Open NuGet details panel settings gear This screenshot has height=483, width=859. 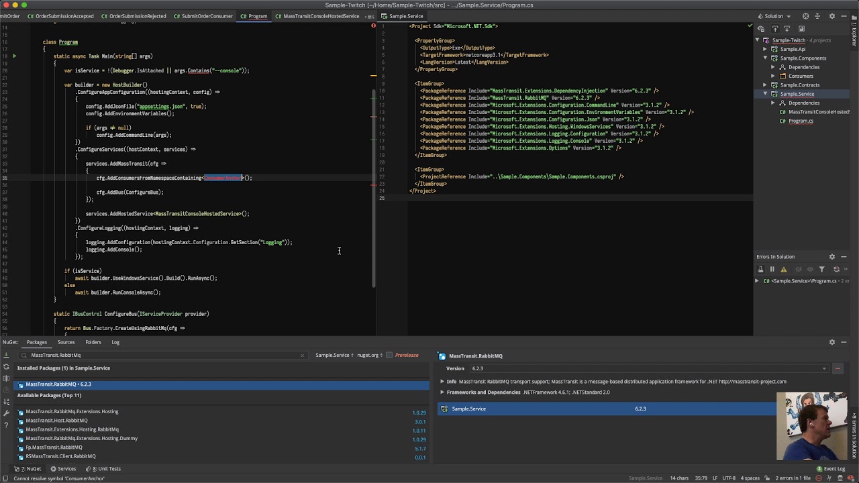click(x=832, y=342)
